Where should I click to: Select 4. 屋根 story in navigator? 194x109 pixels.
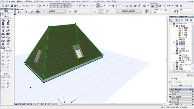[185, 28]
